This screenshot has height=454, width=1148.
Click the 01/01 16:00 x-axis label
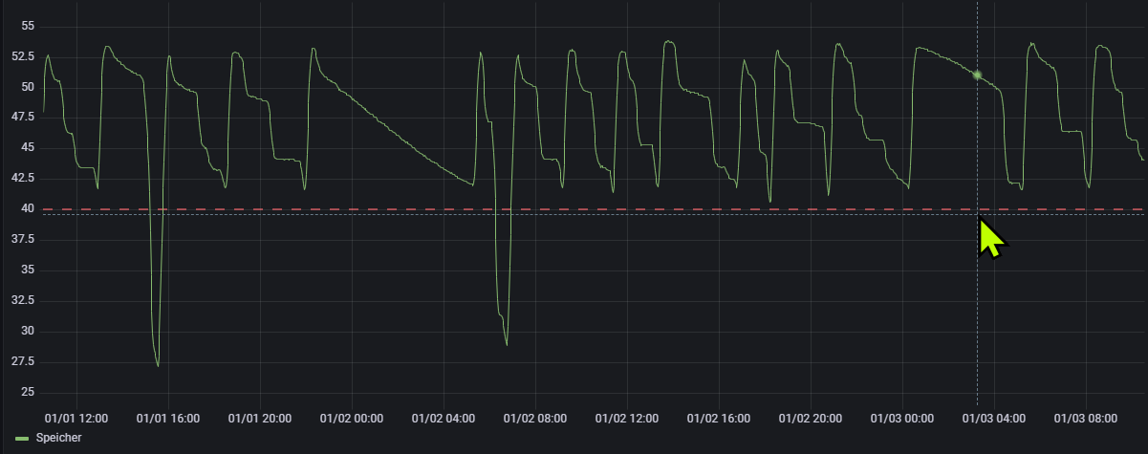pos(168,418)
